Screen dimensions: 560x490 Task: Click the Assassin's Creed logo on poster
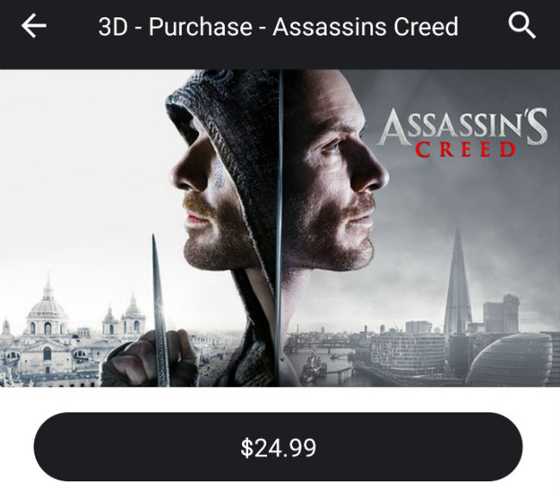tap(462, 132)
